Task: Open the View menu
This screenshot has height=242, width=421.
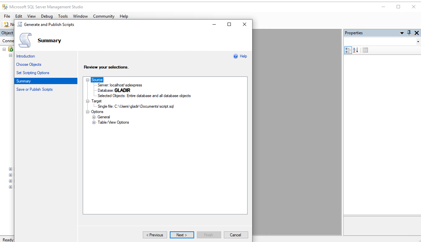Action: coord(31,16)
